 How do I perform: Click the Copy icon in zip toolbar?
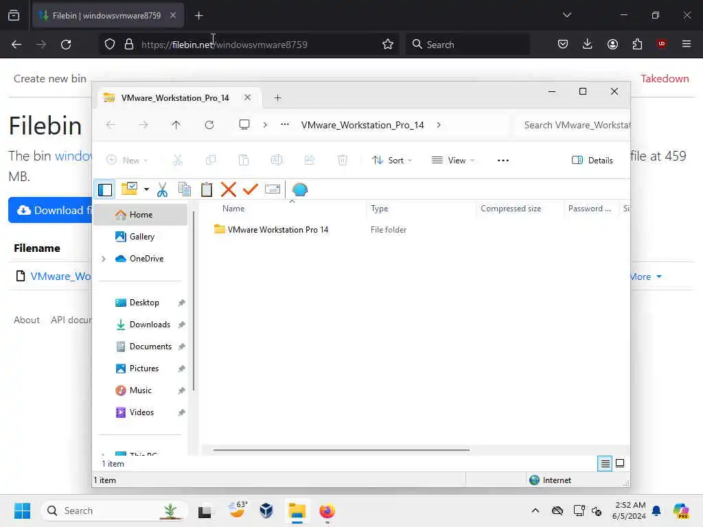click(x=184, y=189)
